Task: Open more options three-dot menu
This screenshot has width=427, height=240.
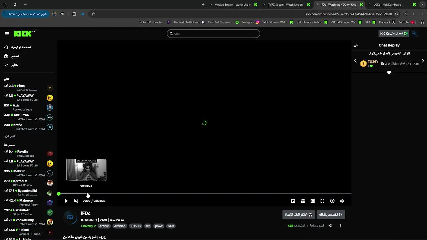Action: [341, 226]
